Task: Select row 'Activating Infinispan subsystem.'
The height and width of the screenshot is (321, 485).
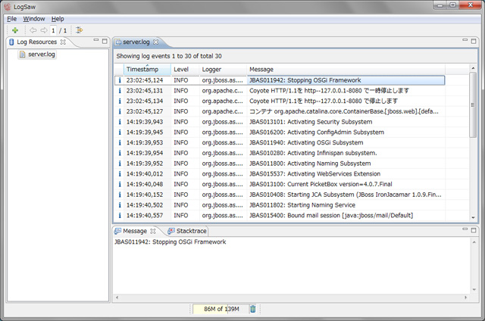Action: coord(280,153)
